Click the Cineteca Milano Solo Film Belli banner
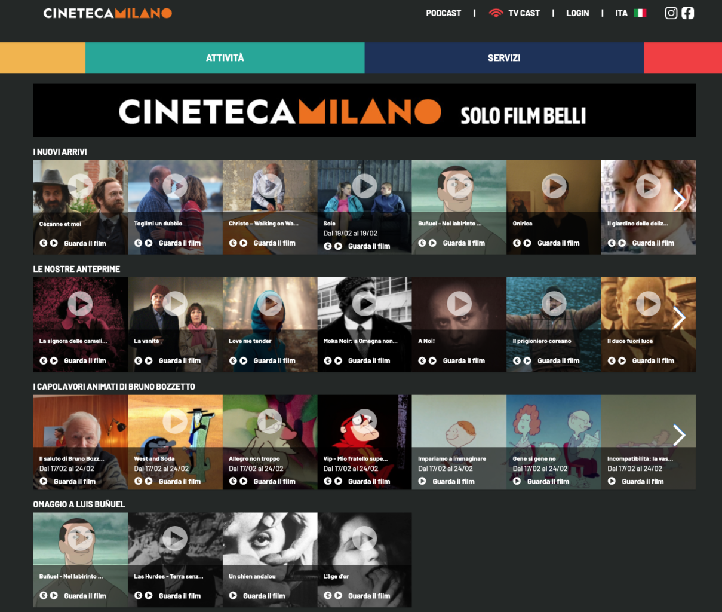The height and width of the screenshot is (612, 722). [364, 111]
